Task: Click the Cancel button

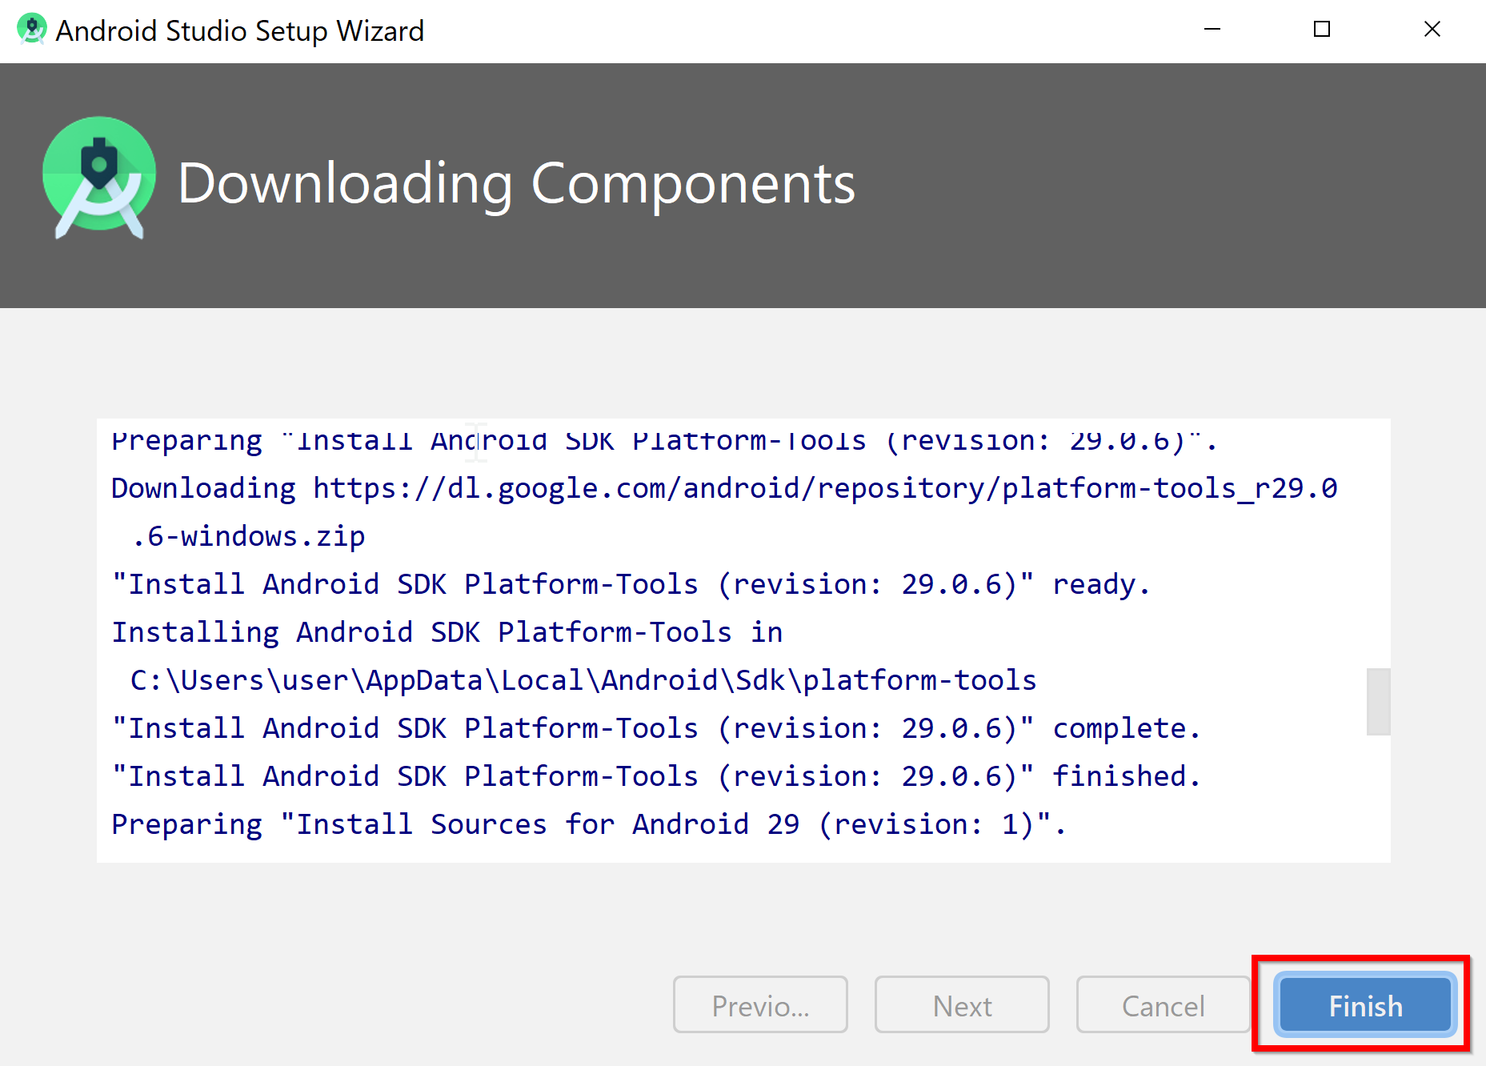Action: (x=1163, y=1005)
